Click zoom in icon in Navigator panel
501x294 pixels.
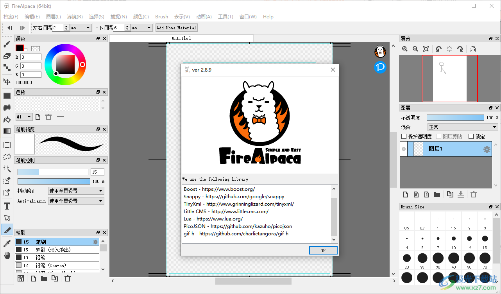tap(405, 49)
